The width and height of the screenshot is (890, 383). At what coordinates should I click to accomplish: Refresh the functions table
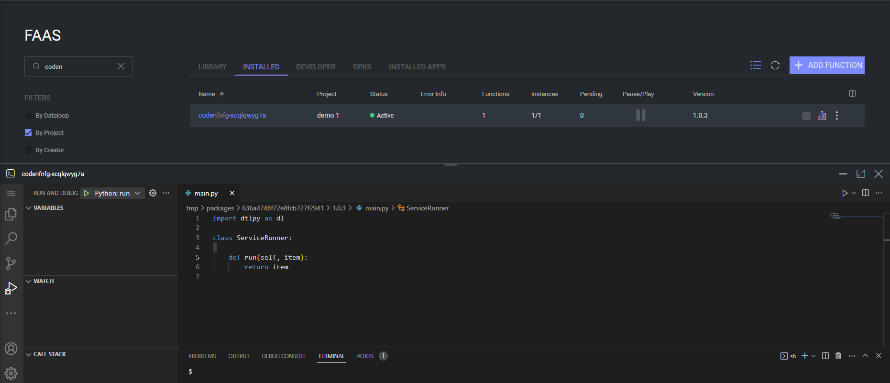coord(775,66)
